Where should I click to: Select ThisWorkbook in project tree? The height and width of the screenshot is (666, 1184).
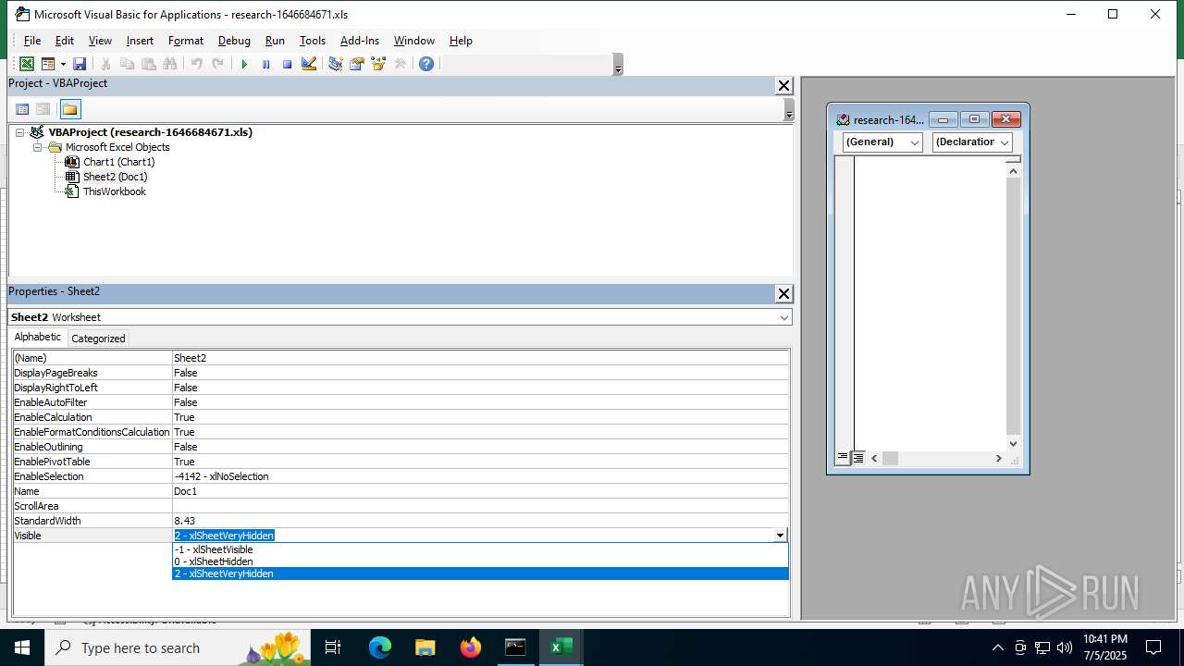point(114,191)
